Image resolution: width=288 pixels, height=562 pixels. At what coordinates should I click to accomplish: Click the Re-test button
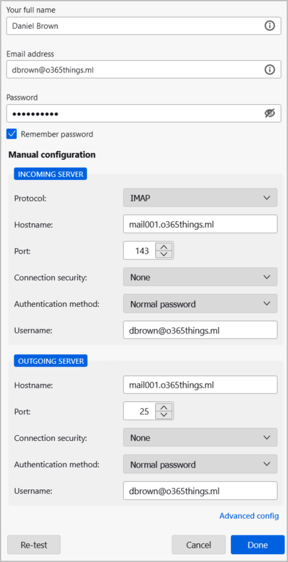[x=34, y=545]
